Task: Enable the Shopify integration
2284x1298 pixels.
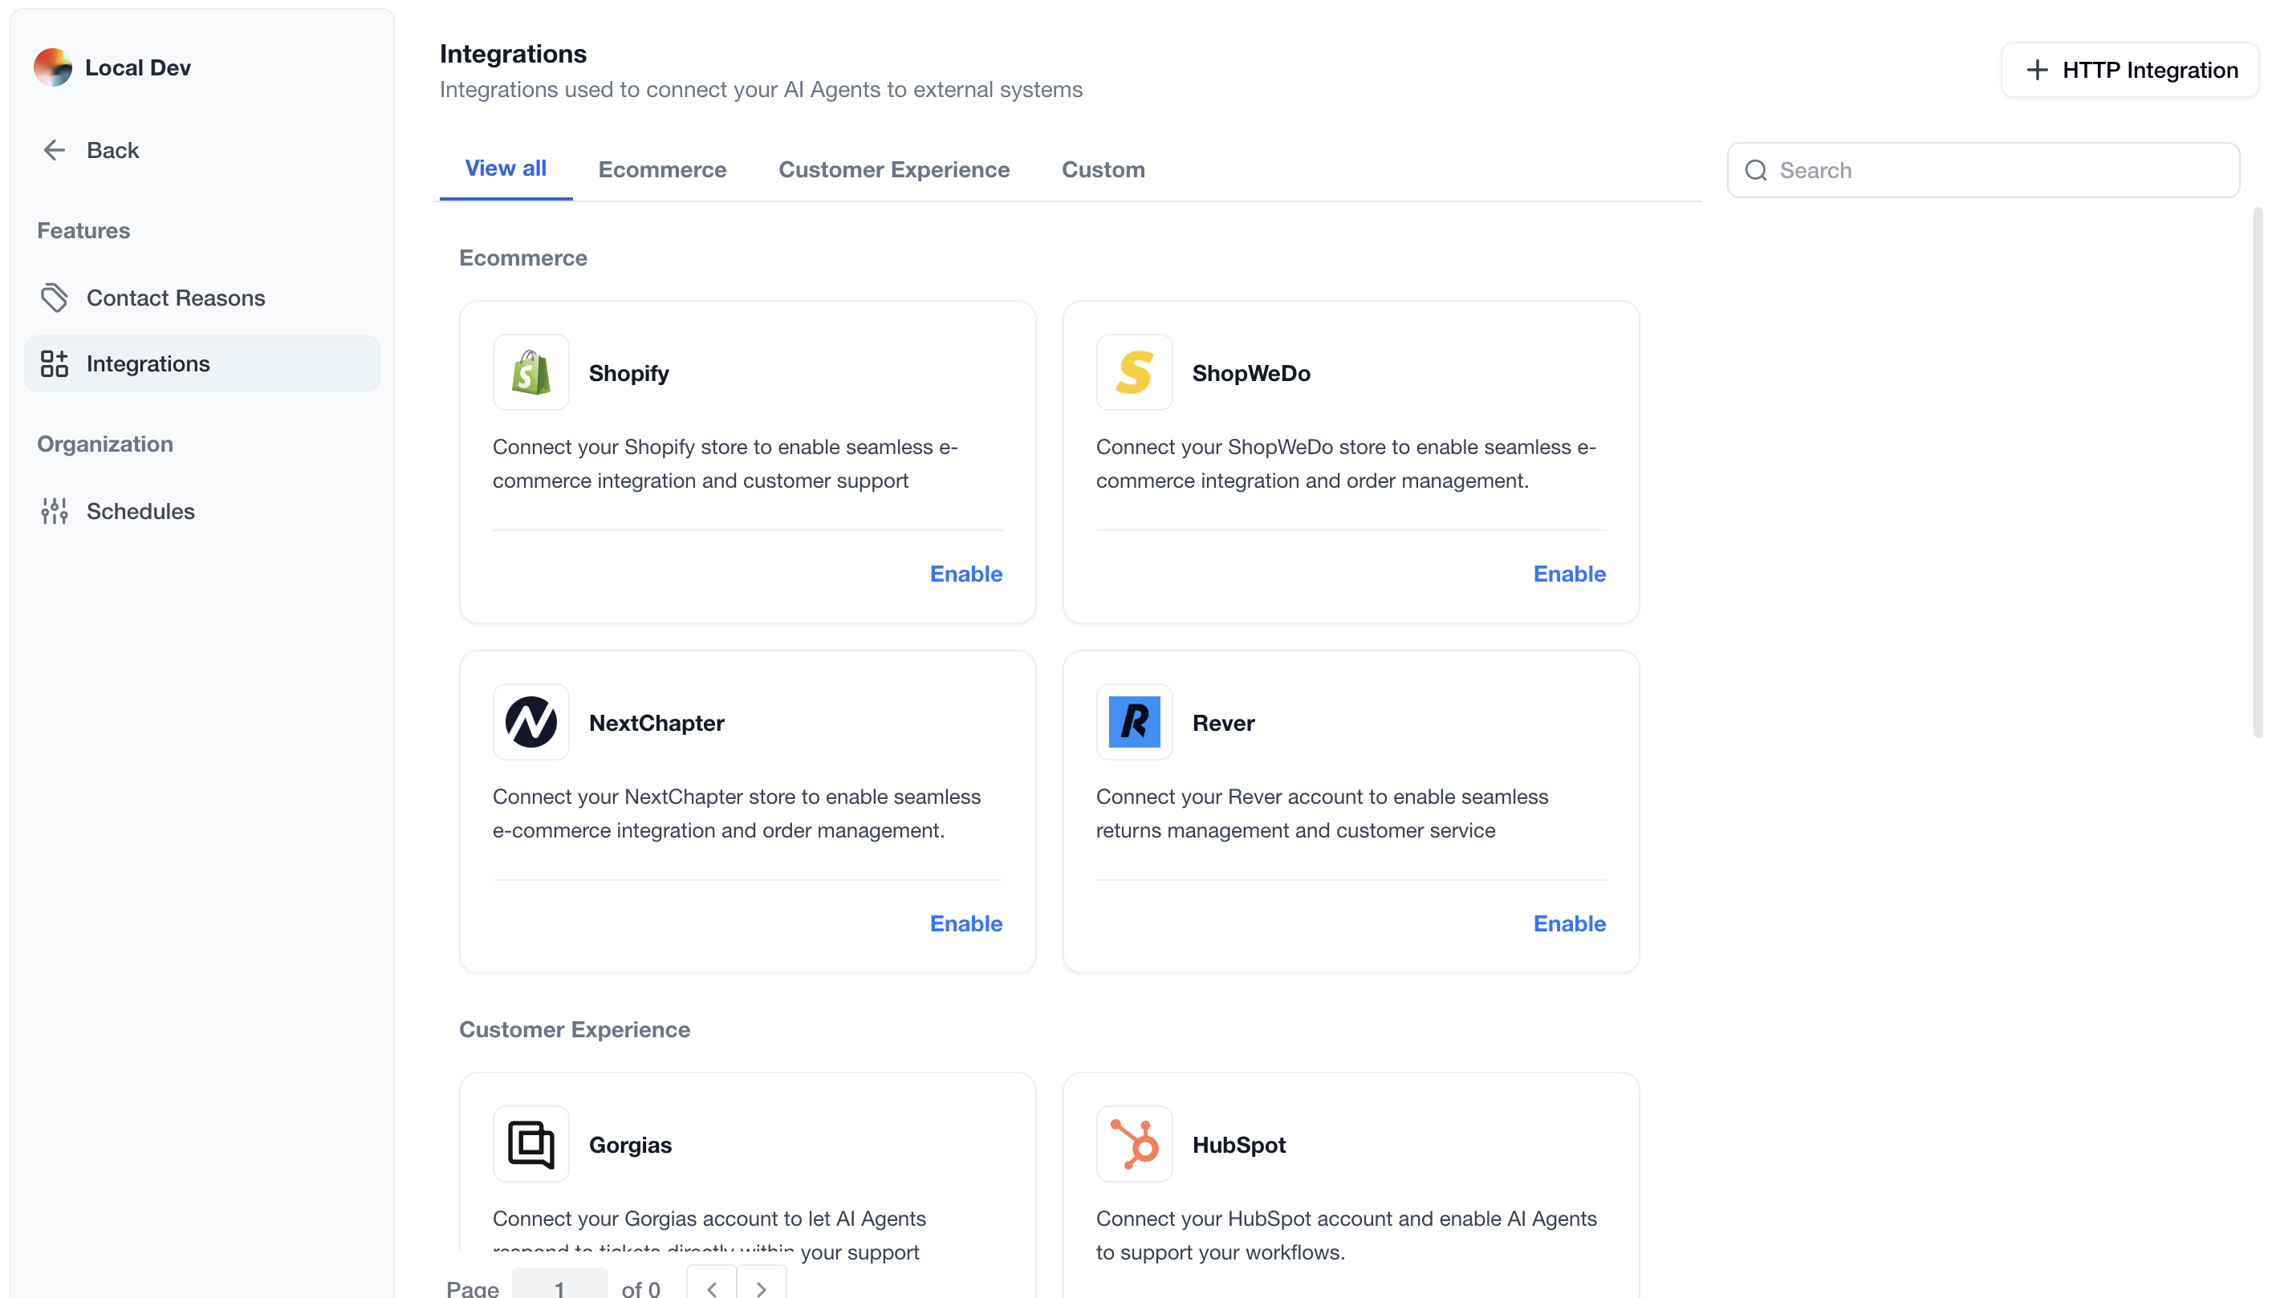Action: coord(966,574)
